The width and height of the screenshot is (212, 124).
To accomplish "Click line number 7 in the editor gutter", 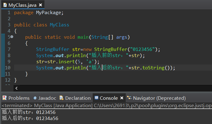I will click(x=9, y=49).
